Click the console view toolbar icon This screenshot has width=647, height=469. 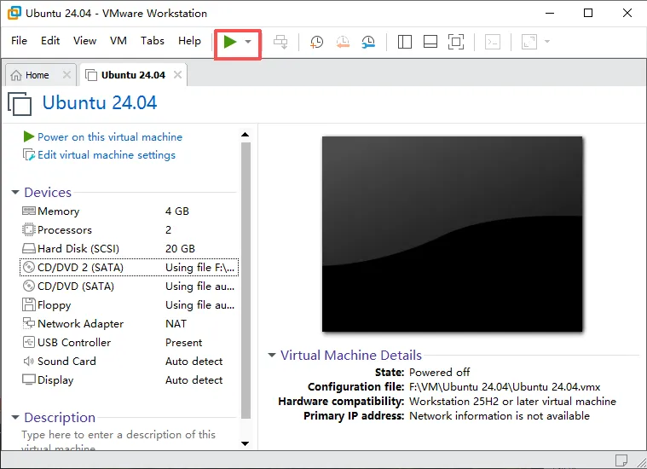(492, 42)
